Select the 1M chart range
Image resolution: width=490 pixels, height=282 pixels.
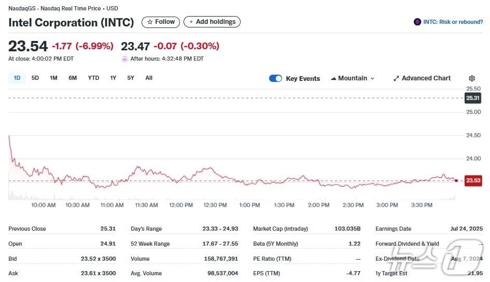point(53,78)
